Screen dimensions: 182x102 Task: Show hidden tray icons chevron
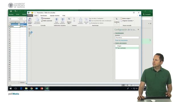(x=132, y=88)
